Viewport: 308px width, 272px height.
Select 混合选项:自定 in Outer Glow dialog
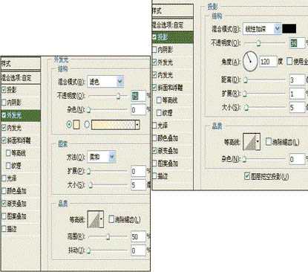tap(20, 78)
